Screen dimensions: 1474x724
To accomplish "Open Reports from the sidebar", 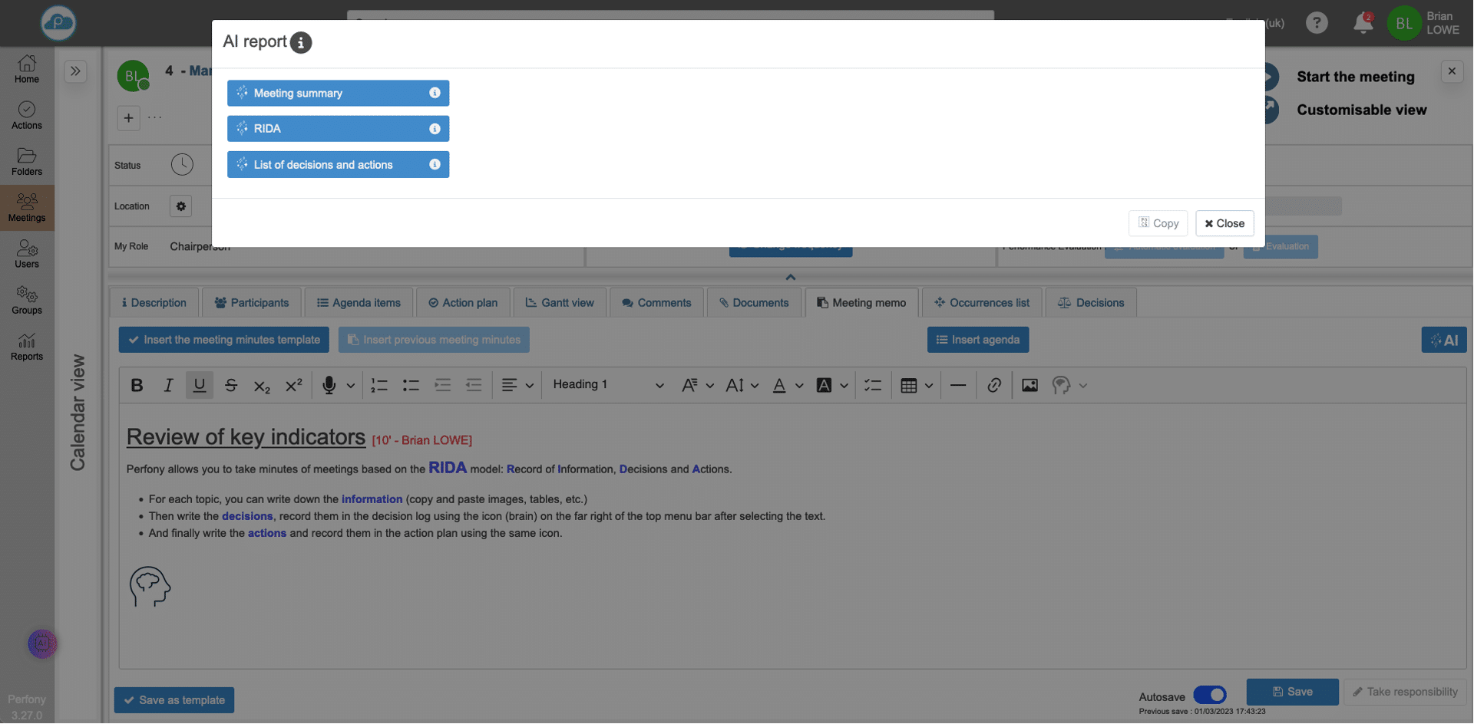I will coord(27,347).
